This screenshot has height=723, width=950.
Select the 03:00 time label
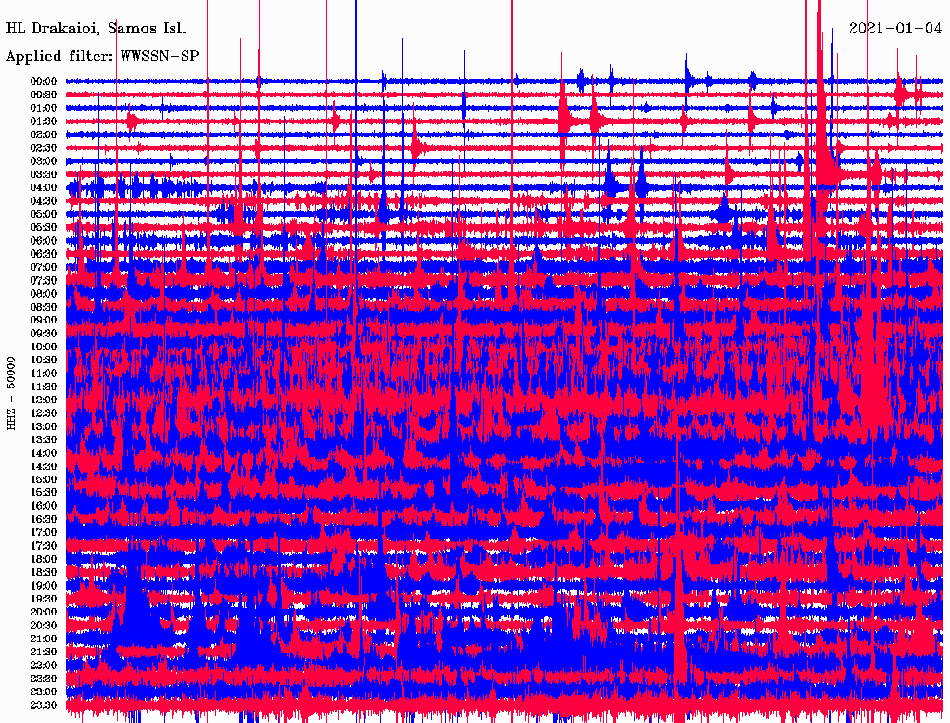[x=43, y=161]
